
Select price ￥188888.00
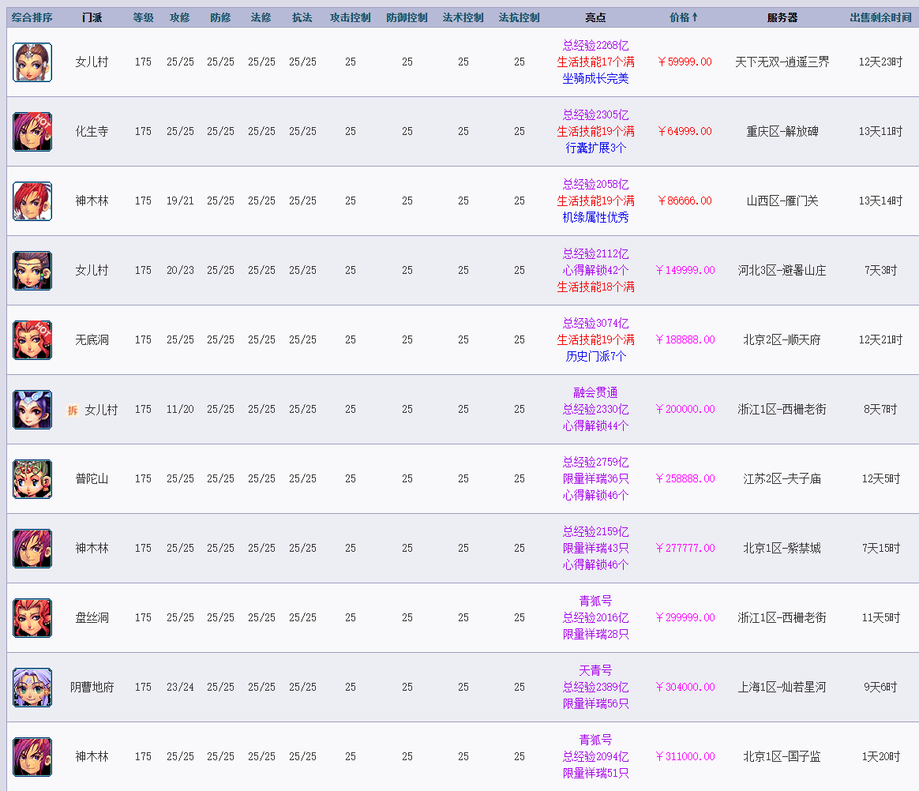click(x=685, y=339)
